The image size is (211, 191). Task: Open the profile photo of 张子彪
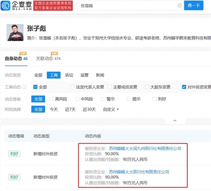point(15,32)
